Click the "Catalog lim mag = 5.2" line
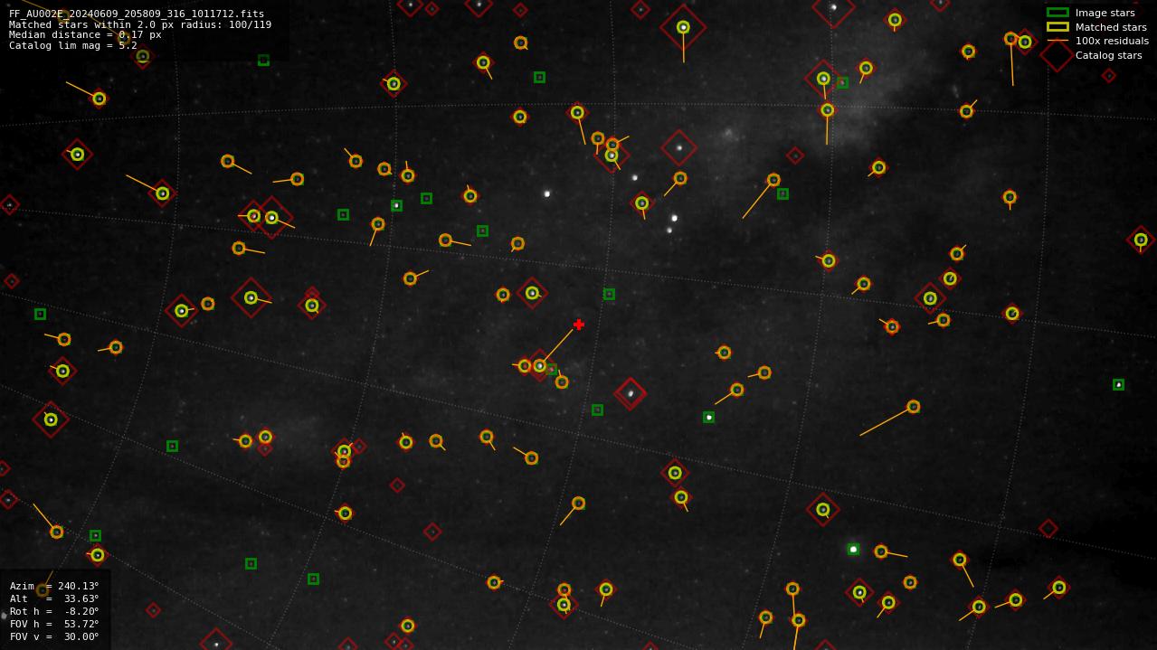The image size is (1157, 650). tap(73, 45)
